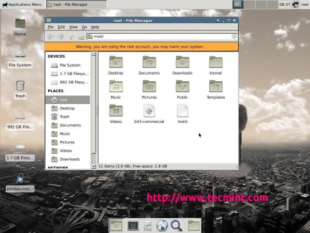Launch terminal from bottom panel
Screen dimensions: 310x233
point(133,225)
